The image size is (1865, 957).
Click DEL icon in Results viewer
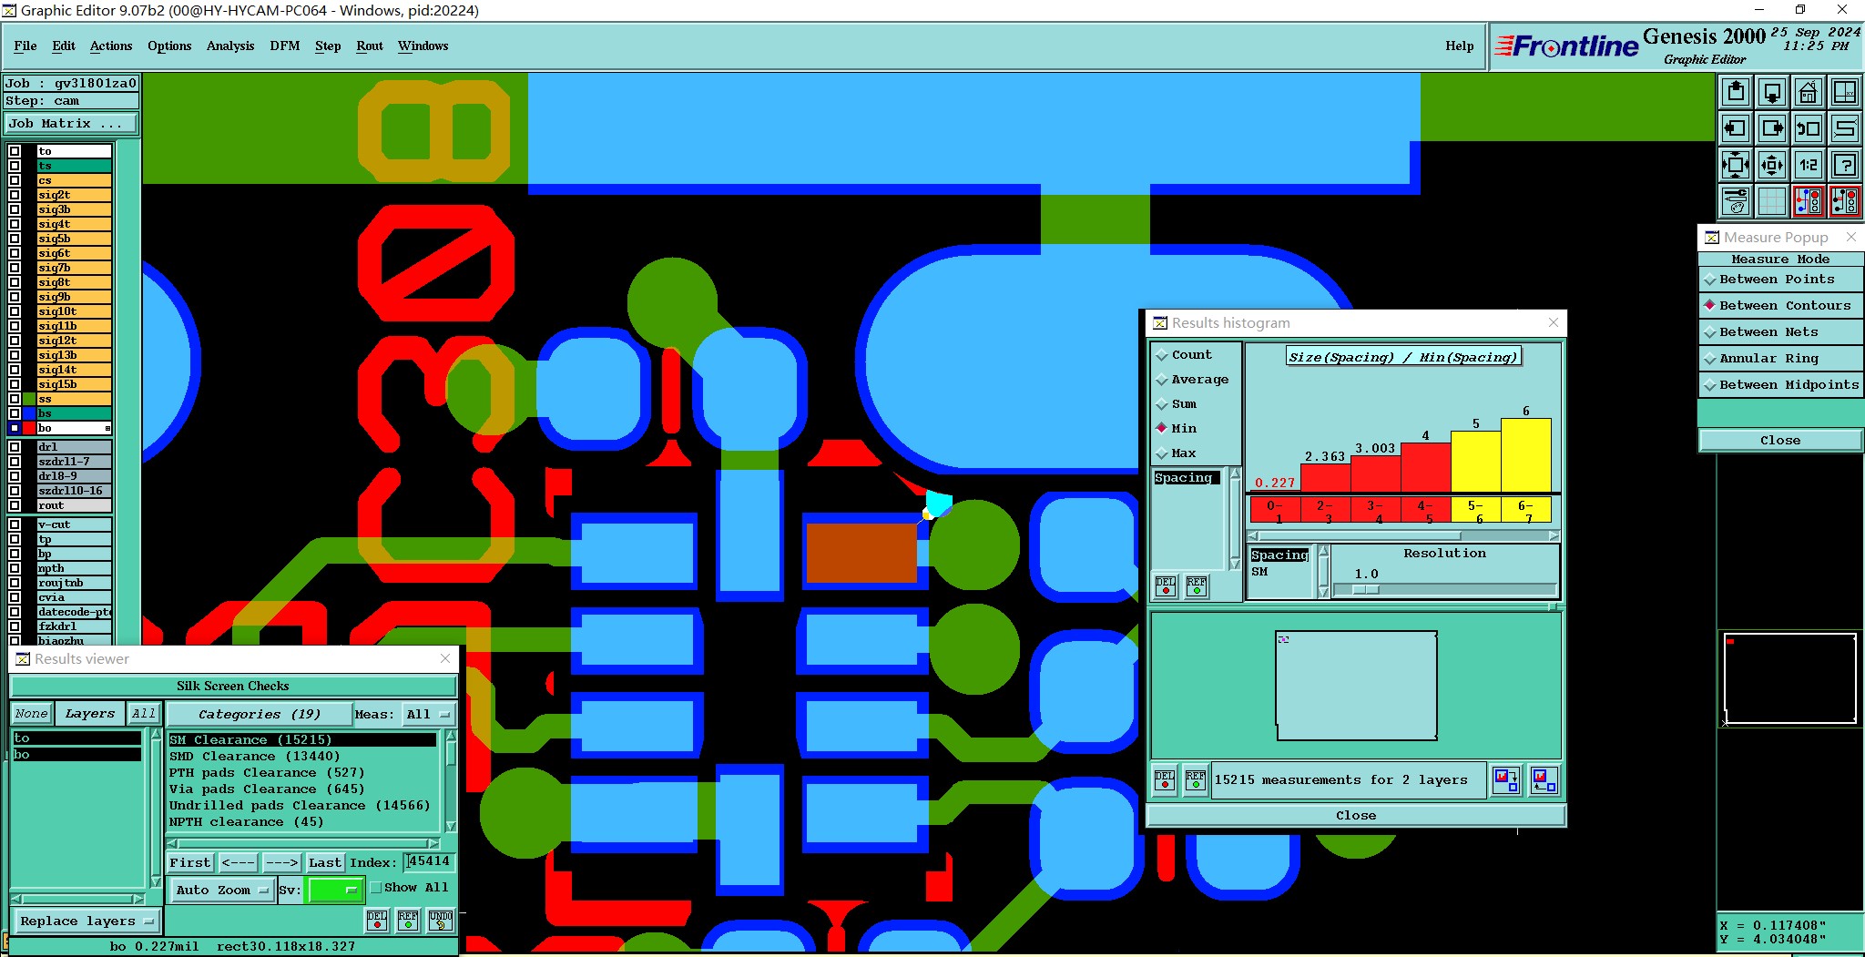(377, 920)
